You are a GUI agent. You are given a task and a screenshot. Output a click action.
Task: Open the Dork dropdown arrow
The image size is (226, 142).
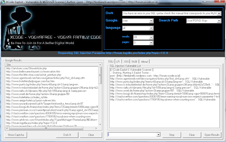pos(219,13)
